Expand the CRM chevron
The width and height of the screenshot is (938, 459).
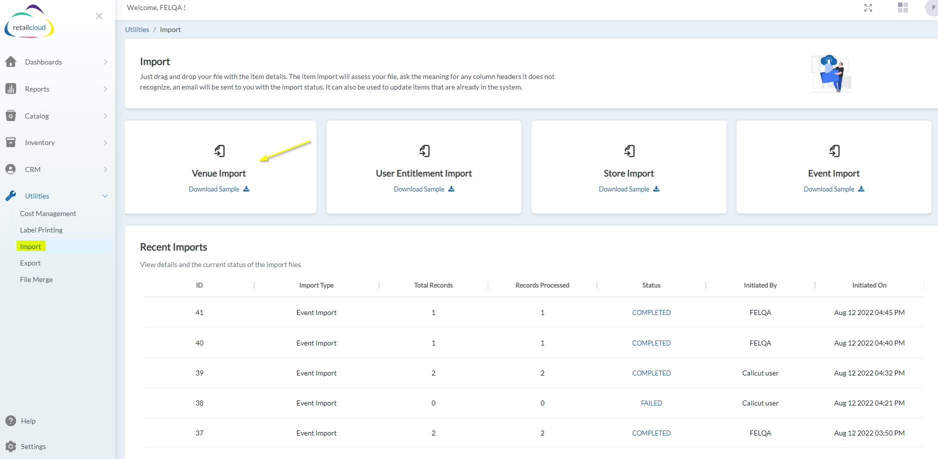tap(105, 169)
